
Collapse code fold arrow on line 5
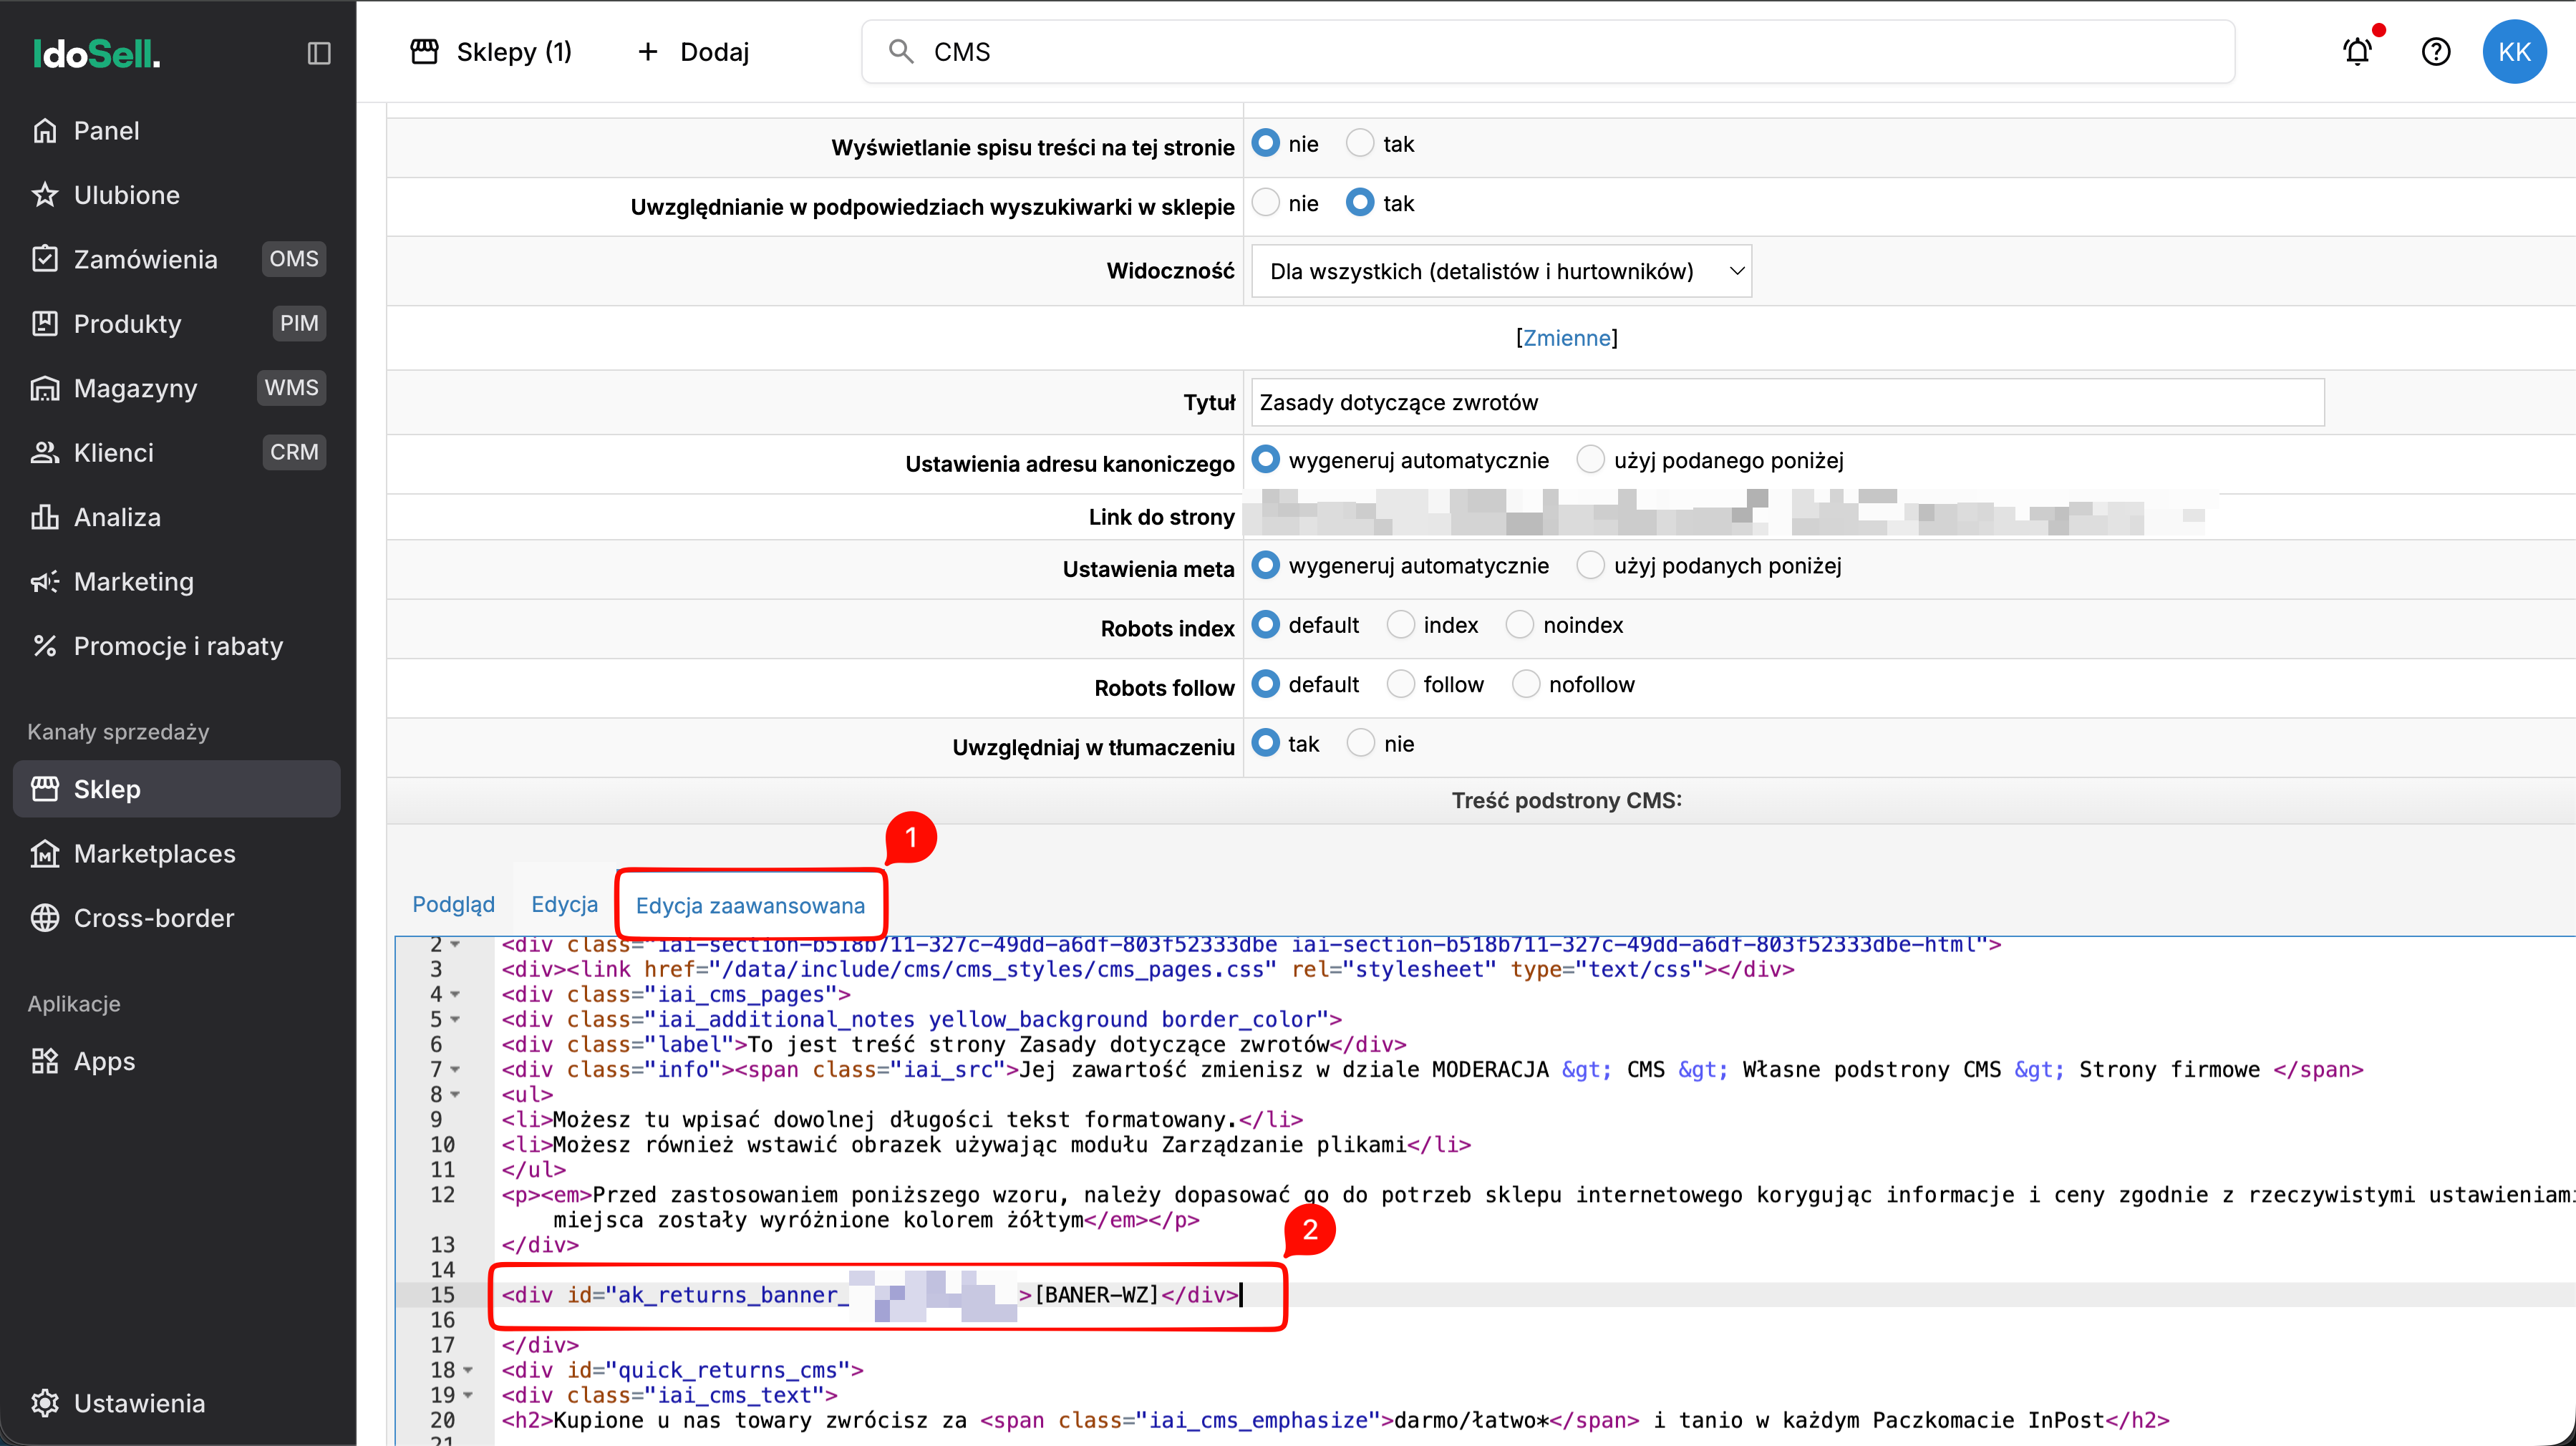456,1019
